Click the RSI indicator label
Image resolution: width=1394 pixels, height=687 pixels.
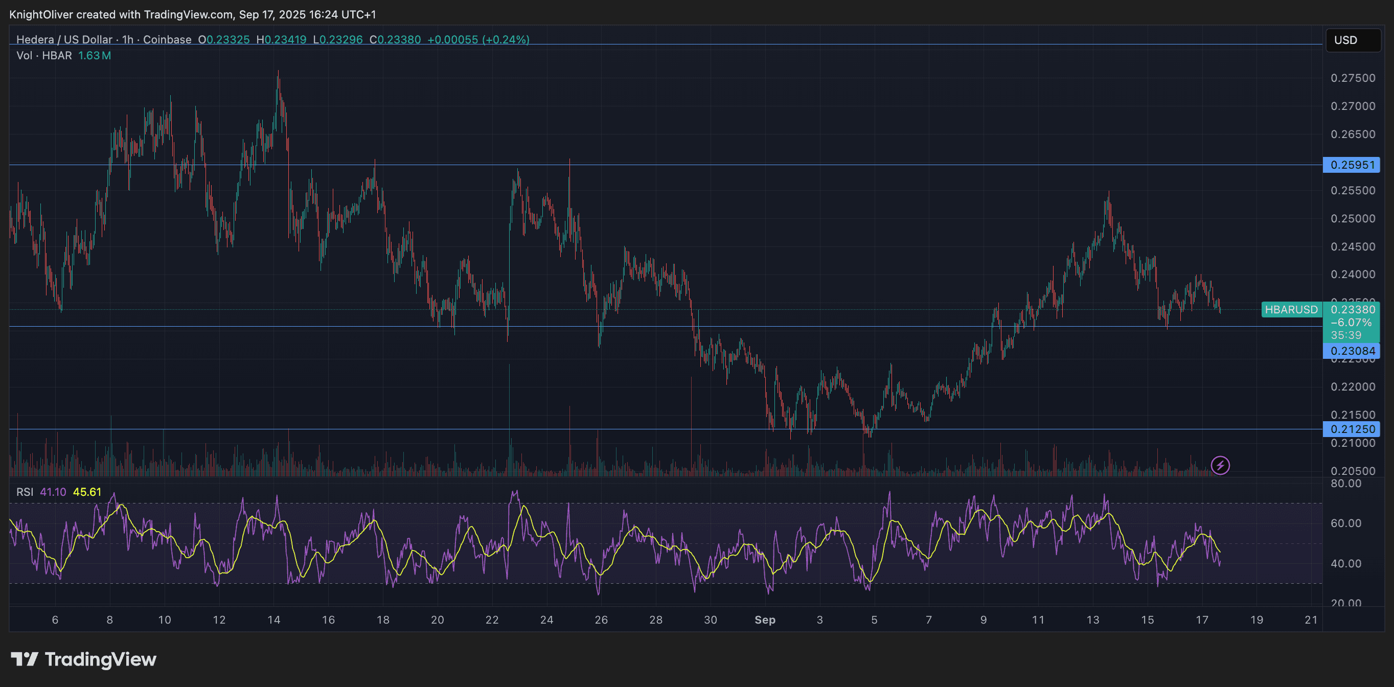tap(25, 493)
